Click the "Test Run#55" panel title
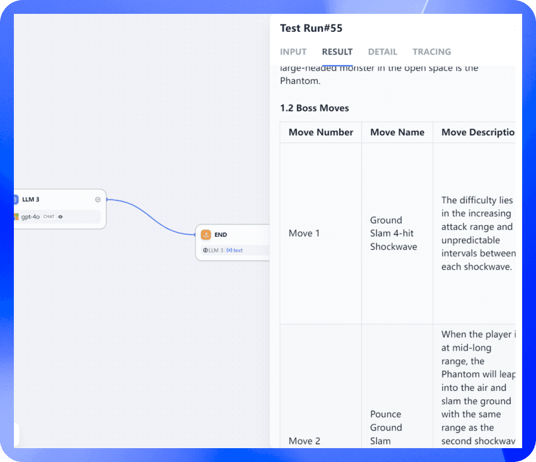536x462 pixels. coord(311,28)
